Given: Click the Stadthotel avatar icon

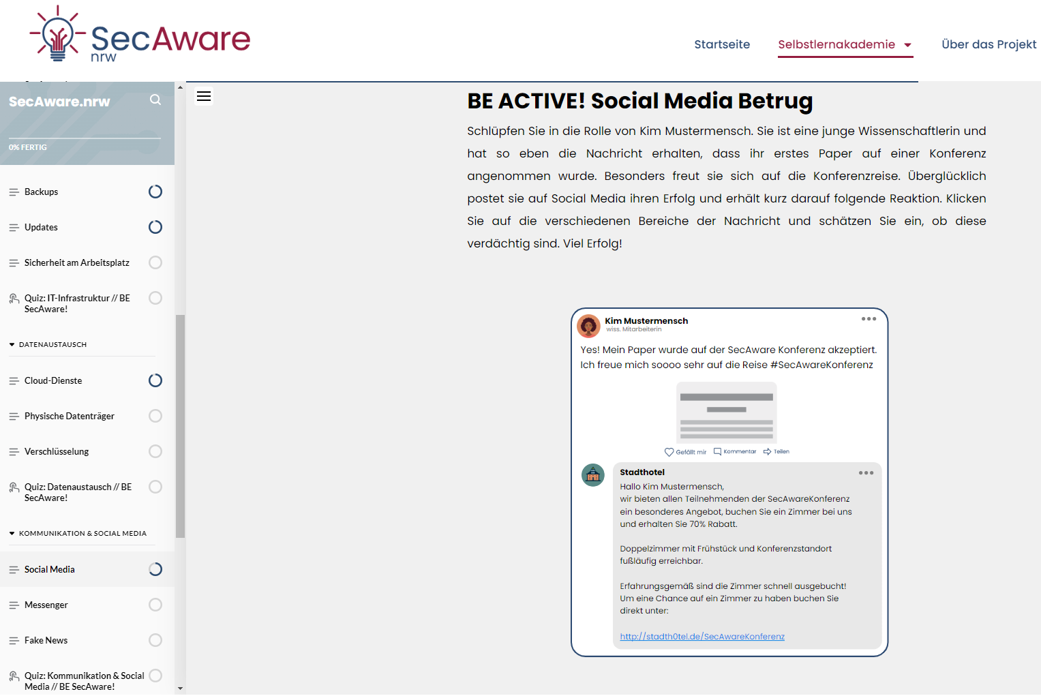Looking at the screenshot, I should point(592,475).
